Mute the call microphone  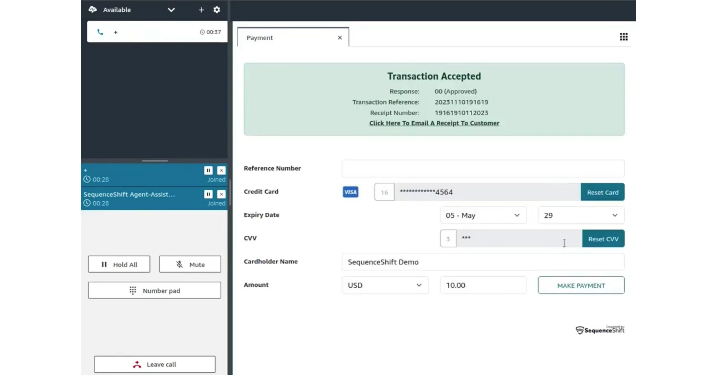click(x=190, y=264)
